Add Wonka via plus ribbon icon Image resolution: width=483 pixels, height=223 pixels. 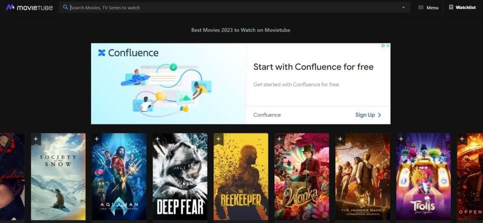click(279, 139)
